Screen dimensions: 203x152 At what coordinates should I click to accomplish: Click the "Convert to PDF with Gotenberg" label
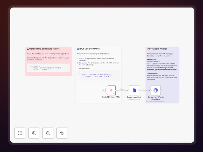pyautogui.click(x=156, y=98)
